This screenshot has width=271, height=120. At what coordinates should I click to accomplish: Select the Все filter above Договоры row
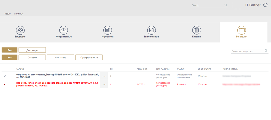(x=10, y=50)
